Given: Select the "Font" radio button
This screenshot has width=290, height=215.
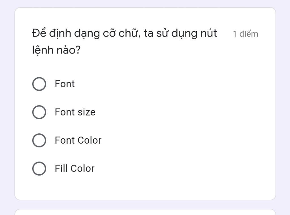Looking at the screenshot, I should (x=39, y=84).
